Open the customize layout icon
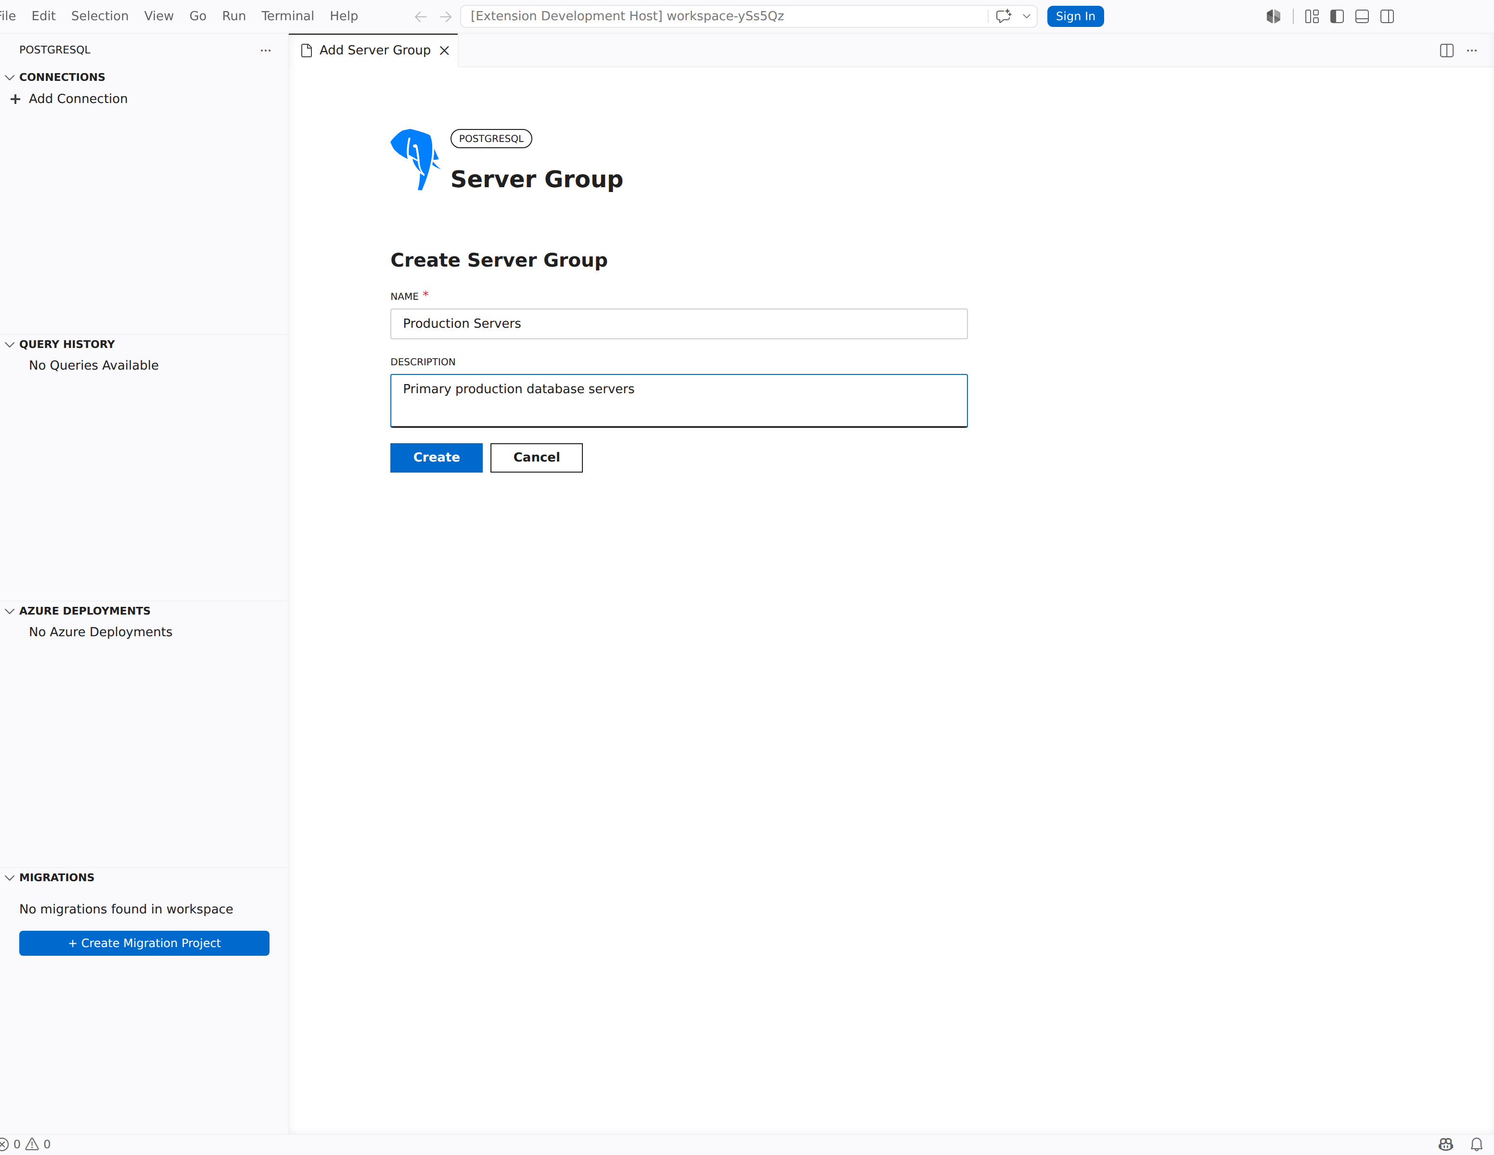 point(1312,16)
